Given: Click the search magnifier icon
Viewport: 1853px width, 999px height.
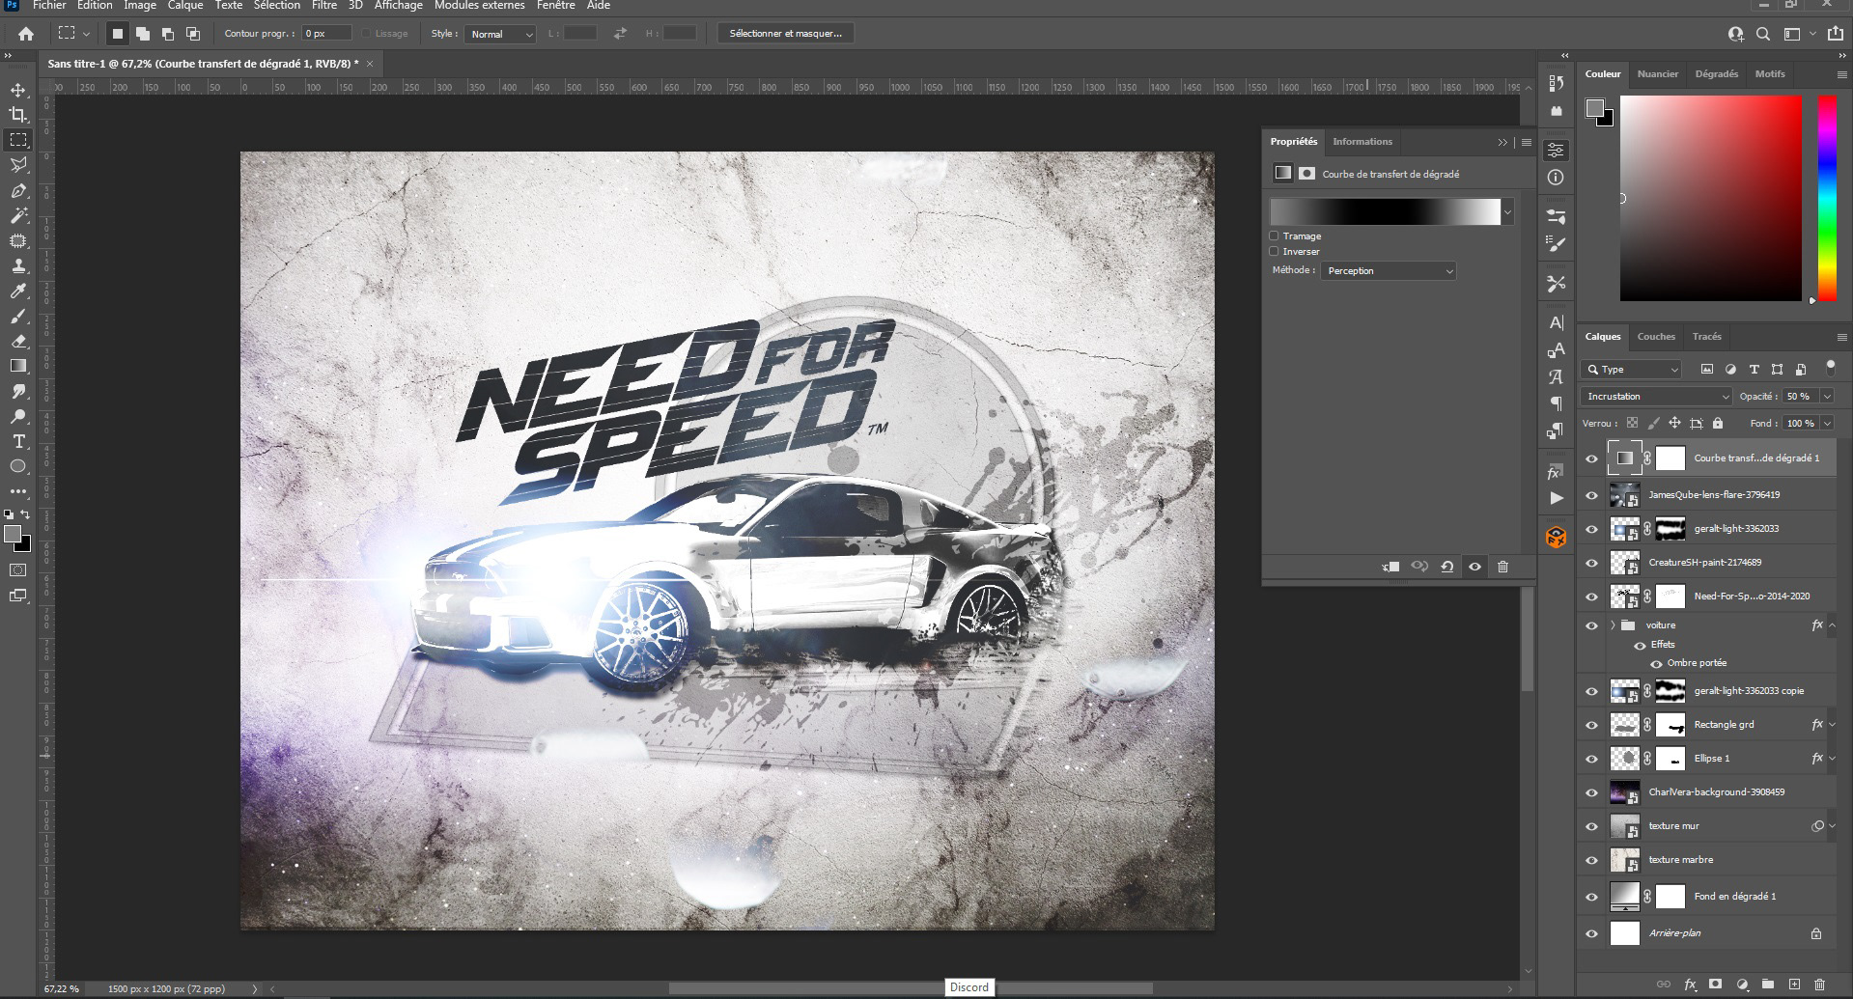Looking at the screenshot, I should tap(1763, 34).
